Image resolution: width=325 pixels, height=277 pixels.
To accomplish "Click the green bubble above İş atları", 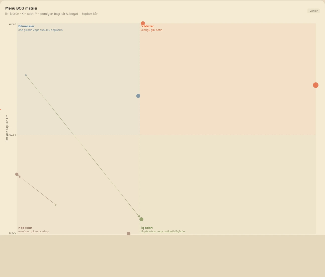I will point(141,219).
